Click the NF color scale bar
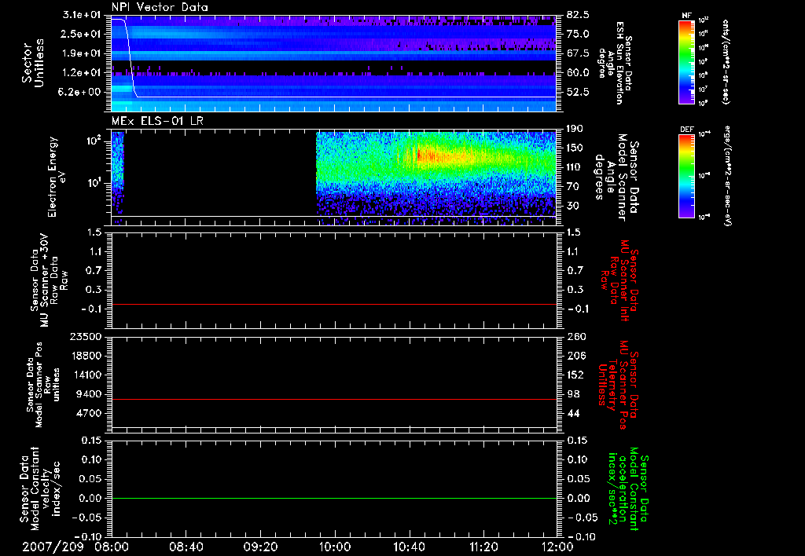This screenshot has width=805, height=556. (x=686, y=62)
